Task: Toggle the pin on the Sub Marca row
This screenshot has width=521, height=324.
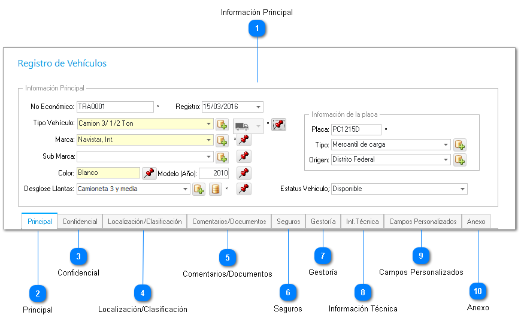Action: pyautogui.click(x=244, y=157)
